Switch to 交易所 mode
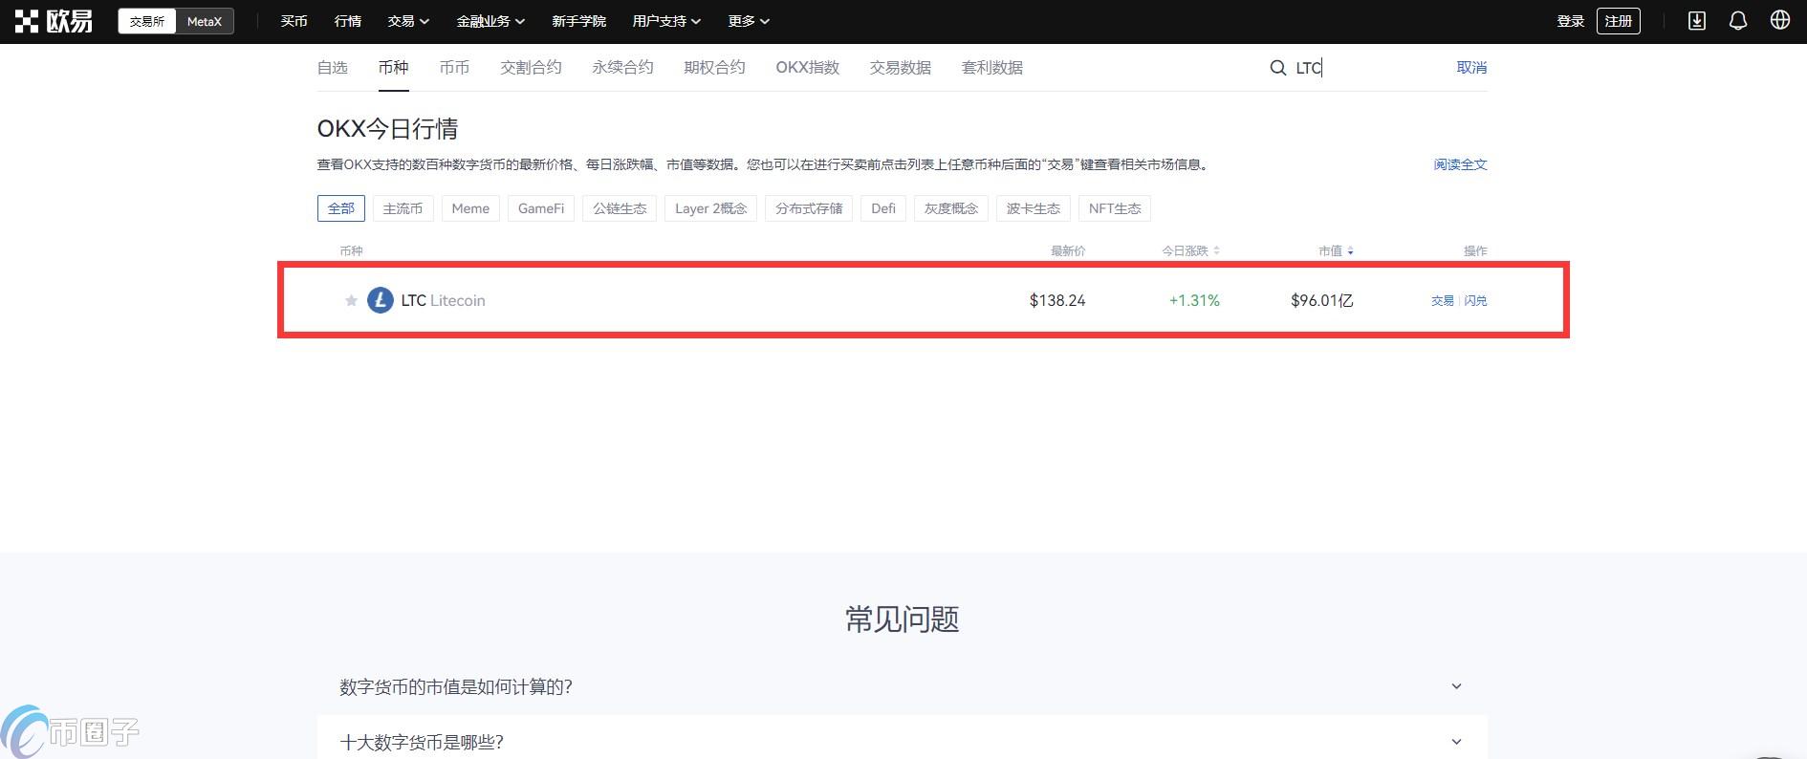This screenshot has height=759, width=1807. (147, 21)
